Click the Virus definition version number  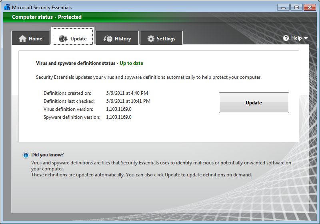[x=119, y=109]
